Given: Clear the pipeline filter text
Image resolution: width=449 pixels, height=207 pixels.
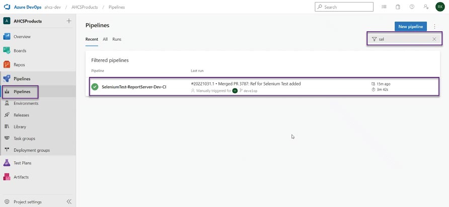Looking at the screenshot, I should 434,39.
